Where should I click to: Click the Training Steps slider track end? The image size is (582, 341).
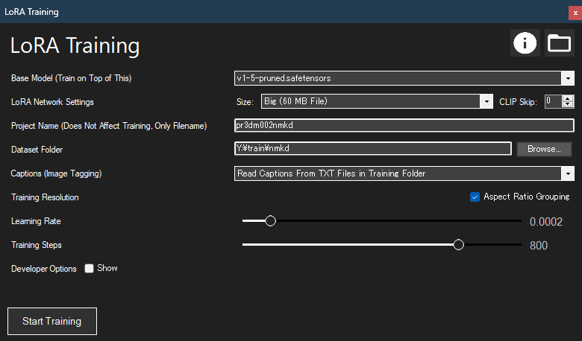coord(519,245)
